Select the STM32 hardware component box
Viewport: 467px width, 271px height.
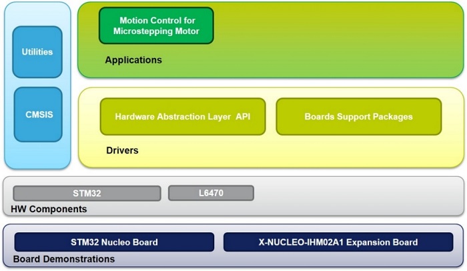(x=87, y=193)
